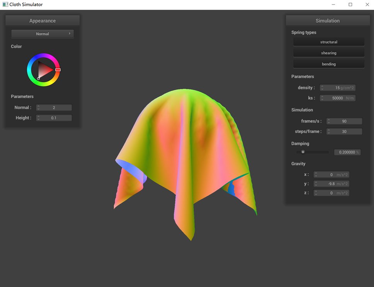Click the Cloth Simulator app icon in title bar
374x287 pixels.
tap(5, 5)
